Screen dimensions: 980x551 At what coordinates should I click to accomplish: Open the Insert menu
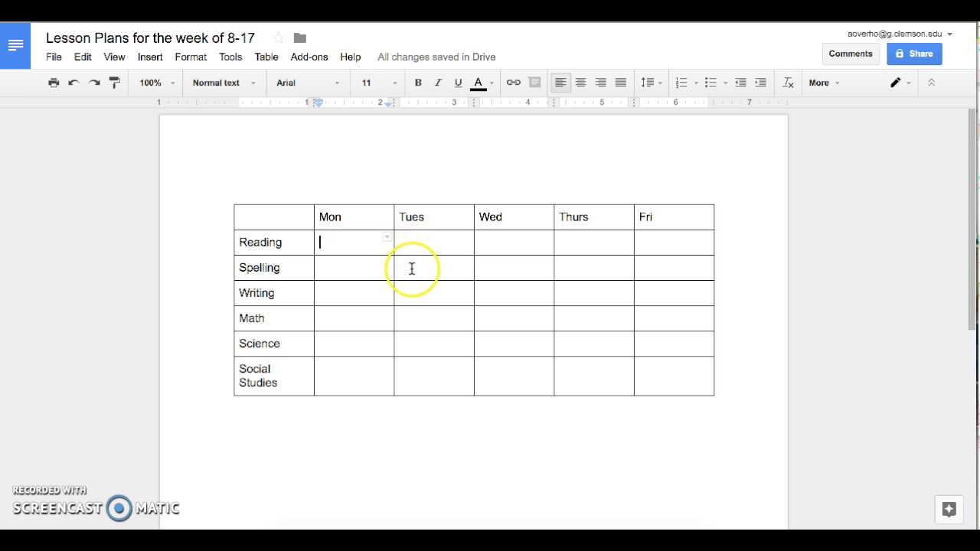point(150,57)
